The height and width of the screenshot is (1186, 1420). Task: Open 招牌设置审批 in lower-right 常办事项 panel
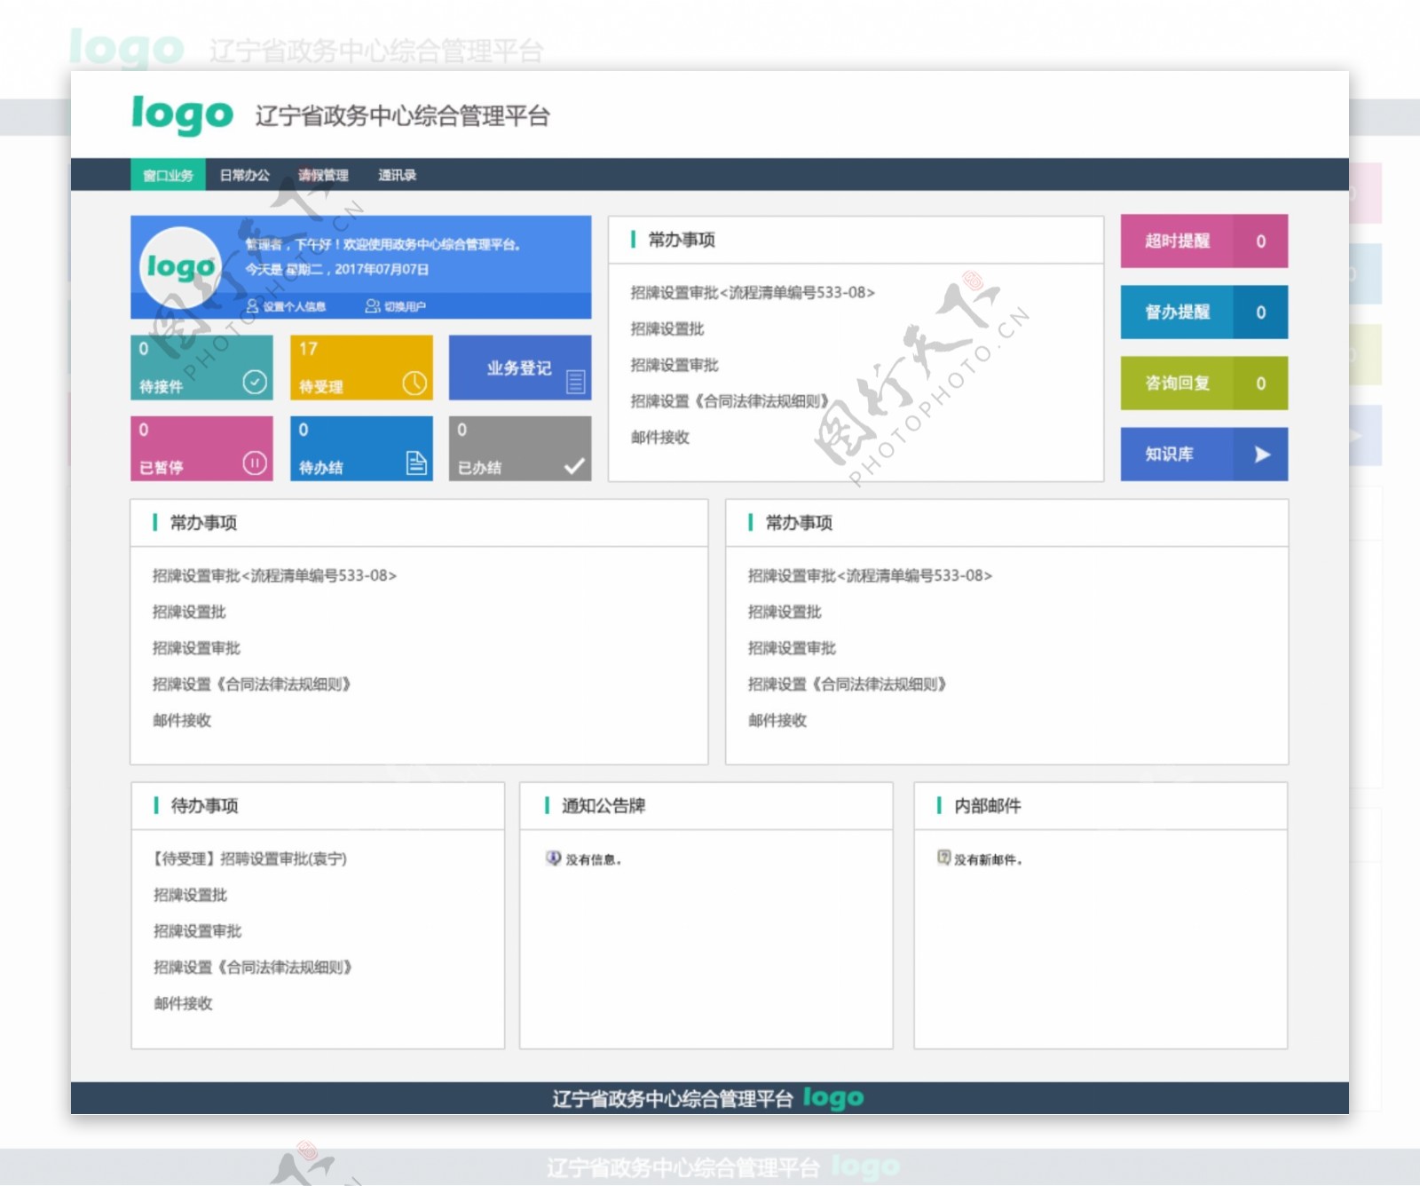coord(792,648)
